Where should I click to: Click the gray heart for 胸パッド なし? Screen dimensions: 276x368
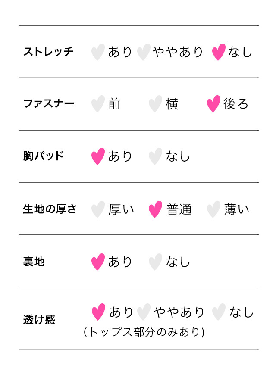click(155, 156)
